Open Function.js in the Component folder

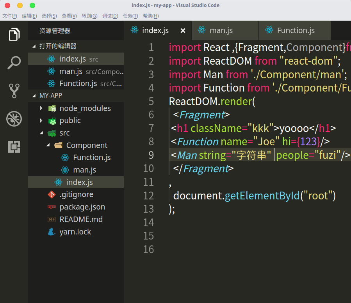[x=76, y=157]
